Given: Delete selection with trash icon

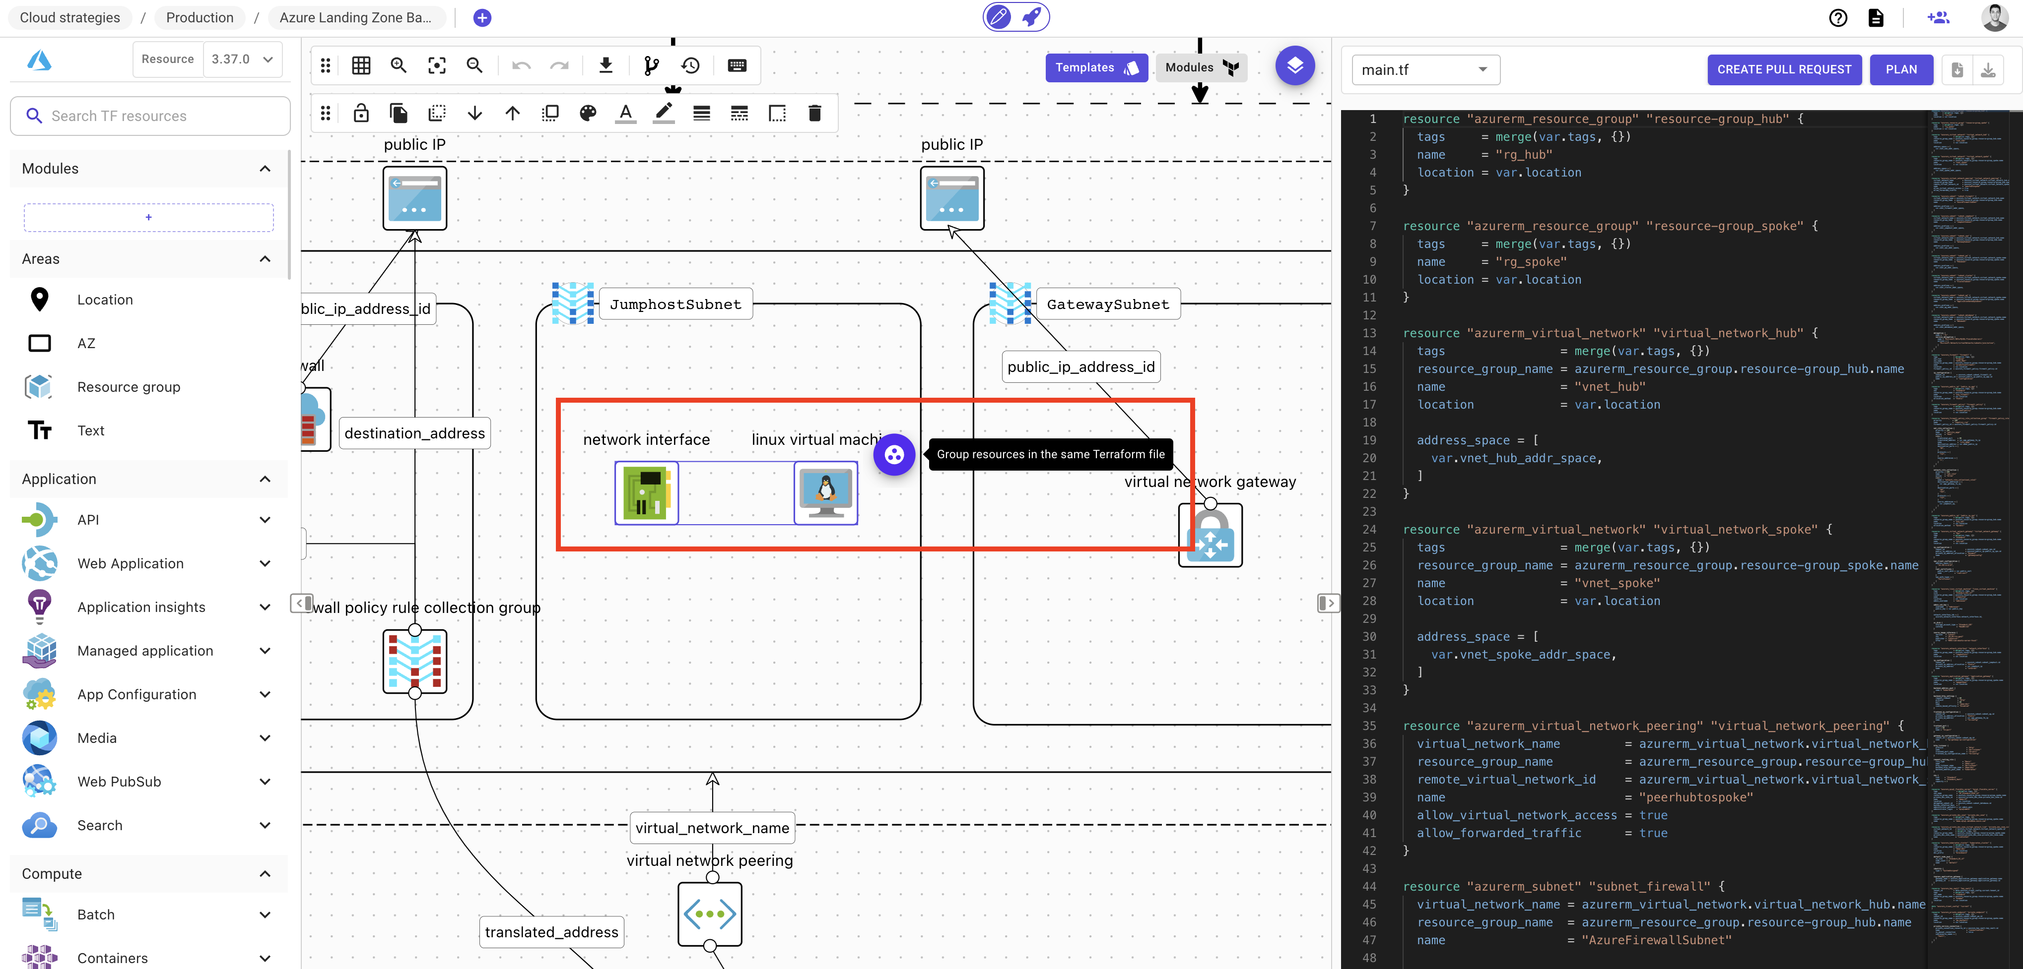Looking at the screenshot, I should tap(814, 114).
